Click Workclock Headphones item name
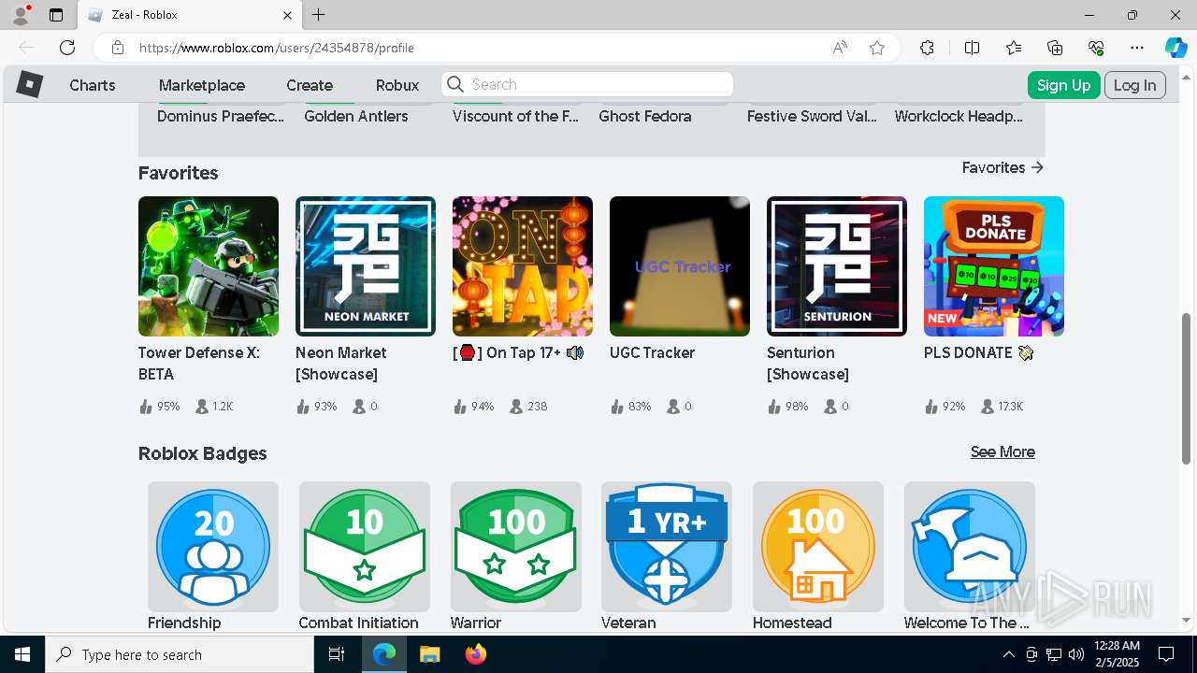This screenshot has height=673, width=1197. tap(959, 116)
